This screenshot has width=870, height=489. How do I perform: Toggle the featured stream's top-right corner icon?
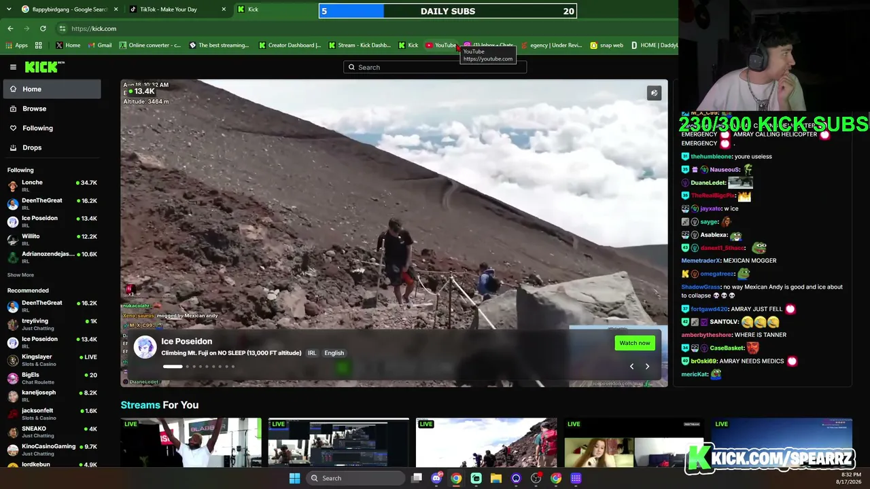point(654,93)
